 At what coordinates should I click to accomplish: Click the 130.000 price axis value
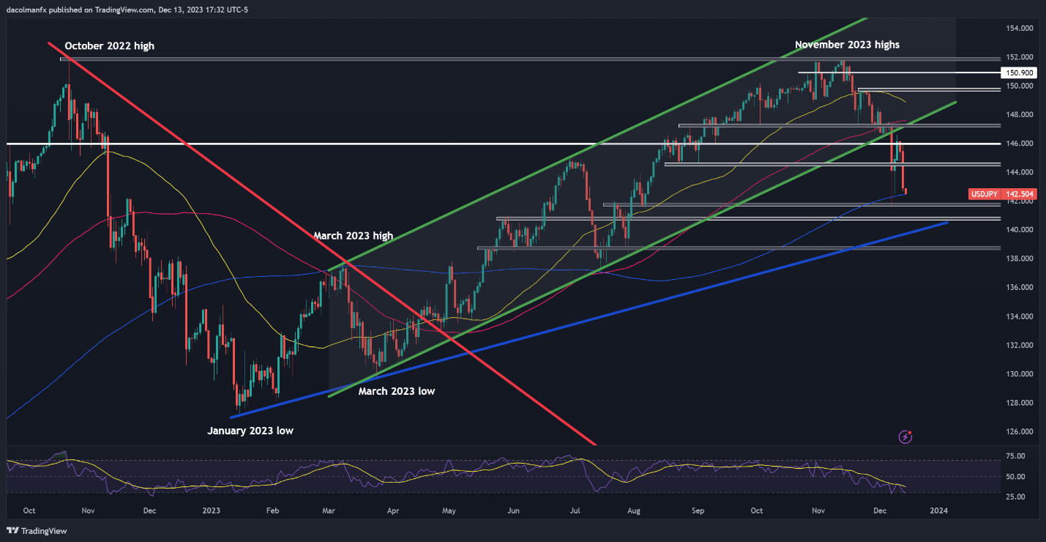(x=1019, y=374)
